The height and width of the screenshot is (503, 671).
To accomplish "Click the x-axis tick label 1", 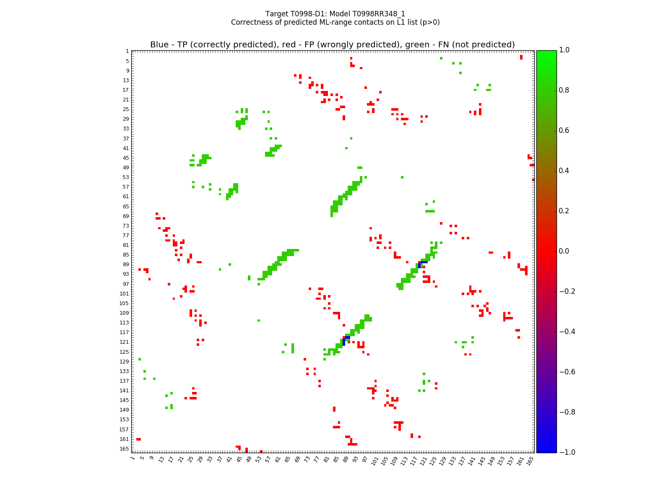I will tap(133, 459).
